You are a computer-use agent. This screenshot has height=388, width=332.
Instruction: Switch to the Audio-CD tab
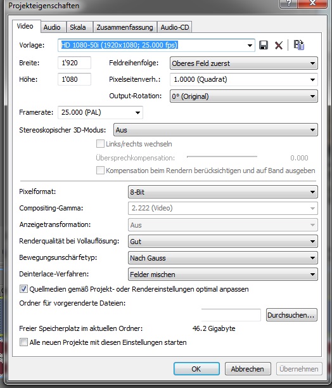pyautogui.click(x=175, y=27)
